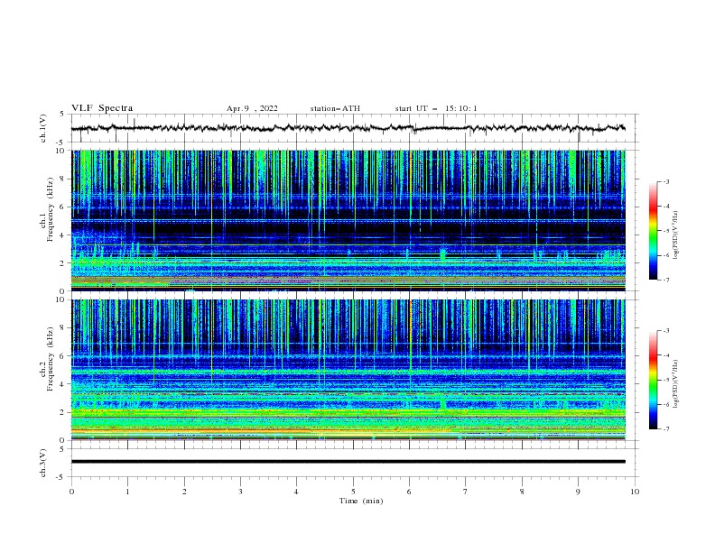Click the "4" minute tick label
This screenshot has width=715, height=552.
[296, 492]
